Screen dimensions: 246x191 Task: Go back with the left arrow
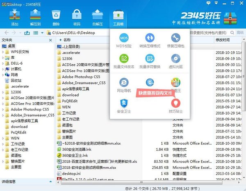7,33
